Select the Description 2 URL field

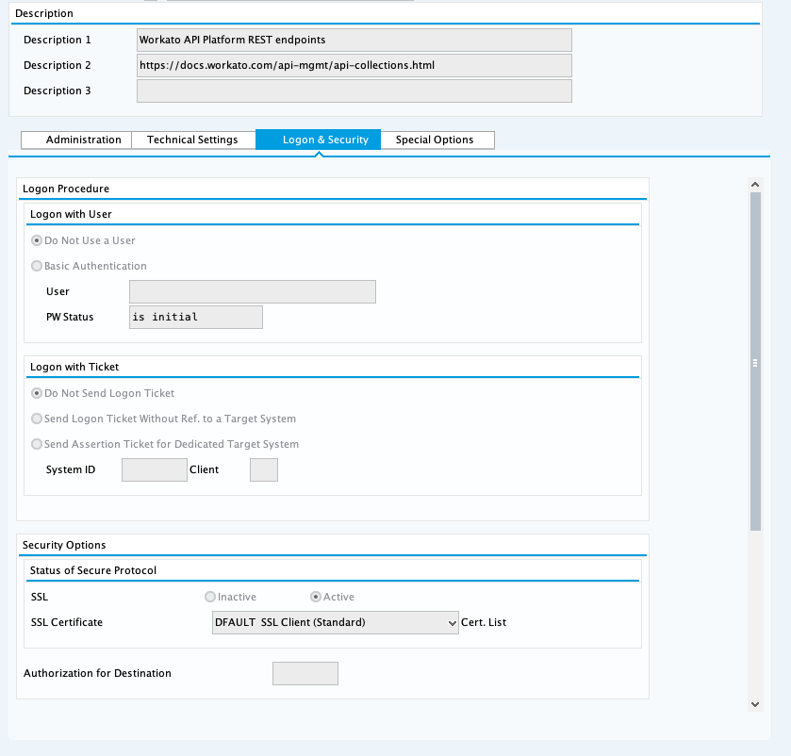click(354, 65)
